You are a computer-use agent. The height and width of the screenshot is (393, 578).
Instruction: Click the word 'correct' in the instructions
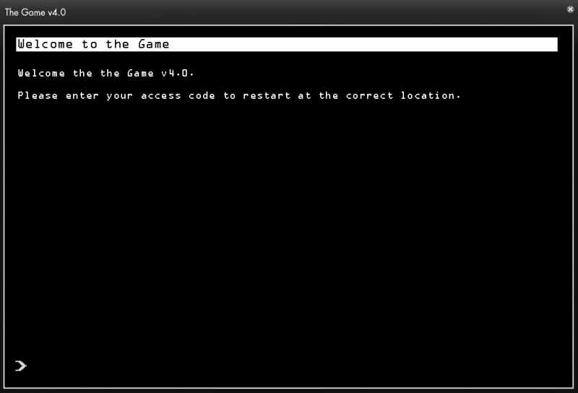tap(369, 95)
